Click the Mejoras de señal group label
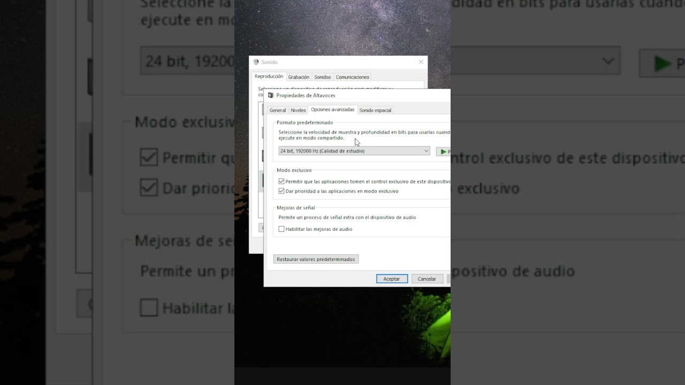The width and height of the screenshot is (685, 385). click(x=295, y=207)
